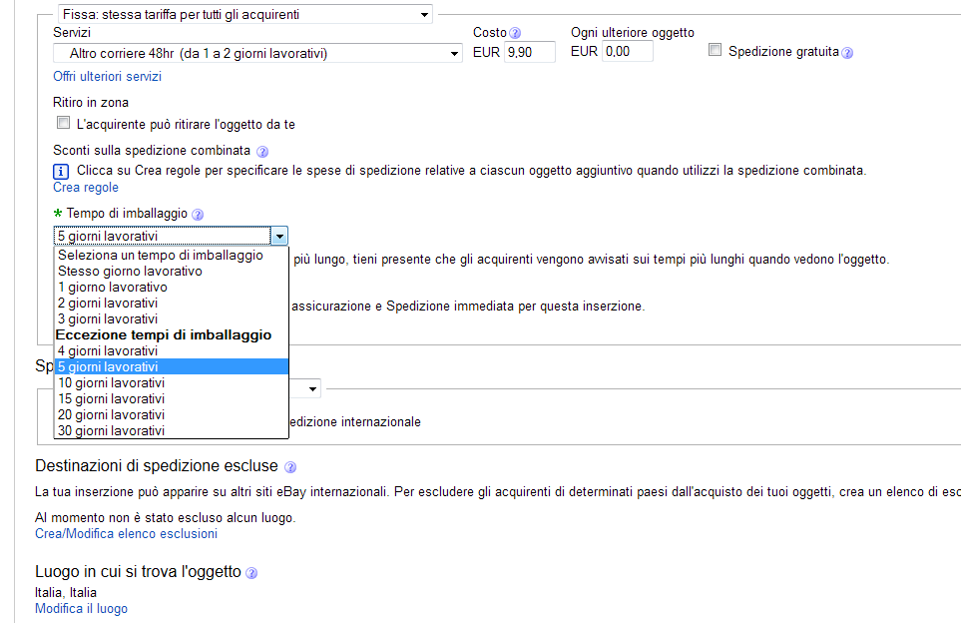
Task: Click the Costo EUR 9,90 field
Action: (x=530, y=52)
